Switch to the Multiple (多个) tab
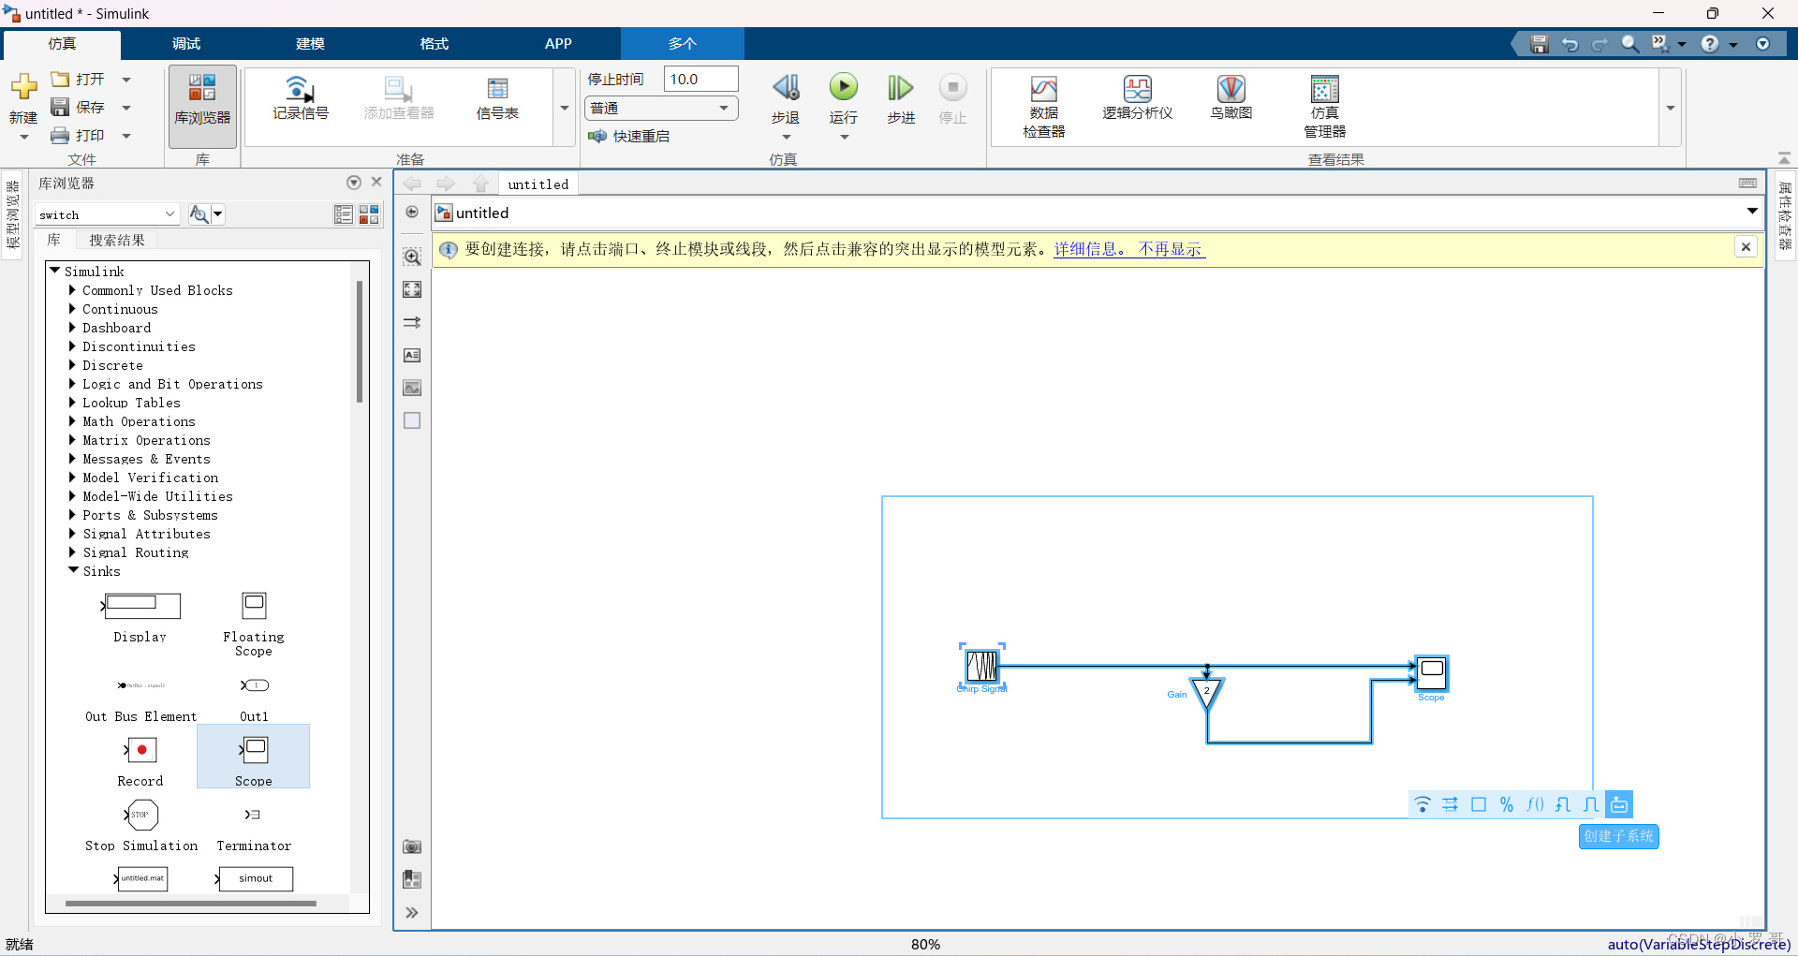This screenshot has height=956, width=1798. (682, 44)
